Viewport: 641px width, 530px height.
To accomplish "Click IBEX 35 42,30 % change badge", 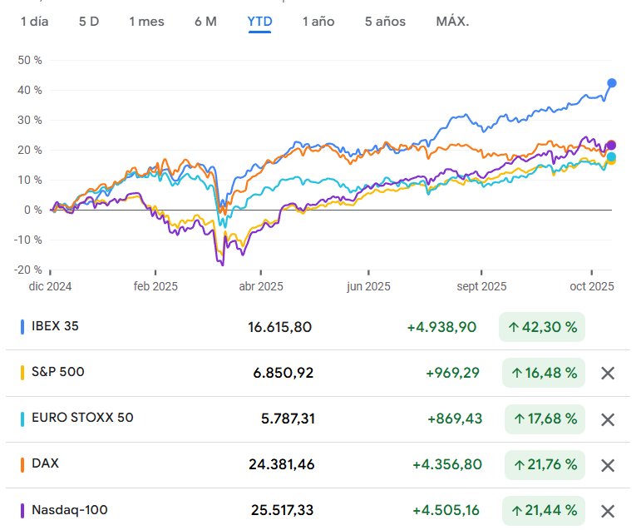I will (x=542, y=327).
